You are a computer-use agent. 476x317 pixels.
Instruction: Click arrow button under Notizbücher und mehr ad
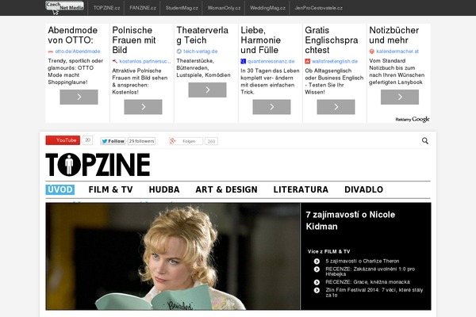400,97
